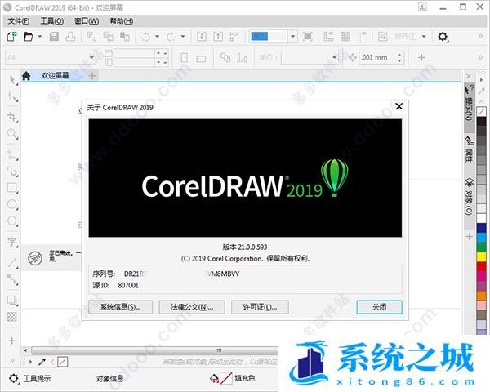Open the 工具(O) menu
Viewport: 490px width, 392px height.
pos(52,21)
